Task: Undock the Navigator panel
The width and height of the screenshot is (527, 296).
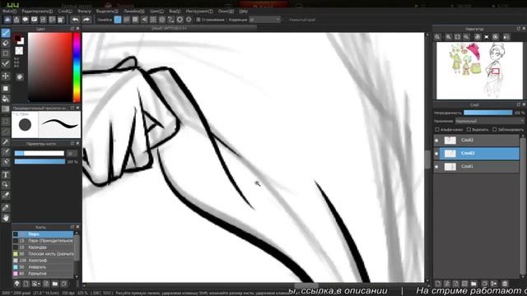Action: click(x=518, y=29)
